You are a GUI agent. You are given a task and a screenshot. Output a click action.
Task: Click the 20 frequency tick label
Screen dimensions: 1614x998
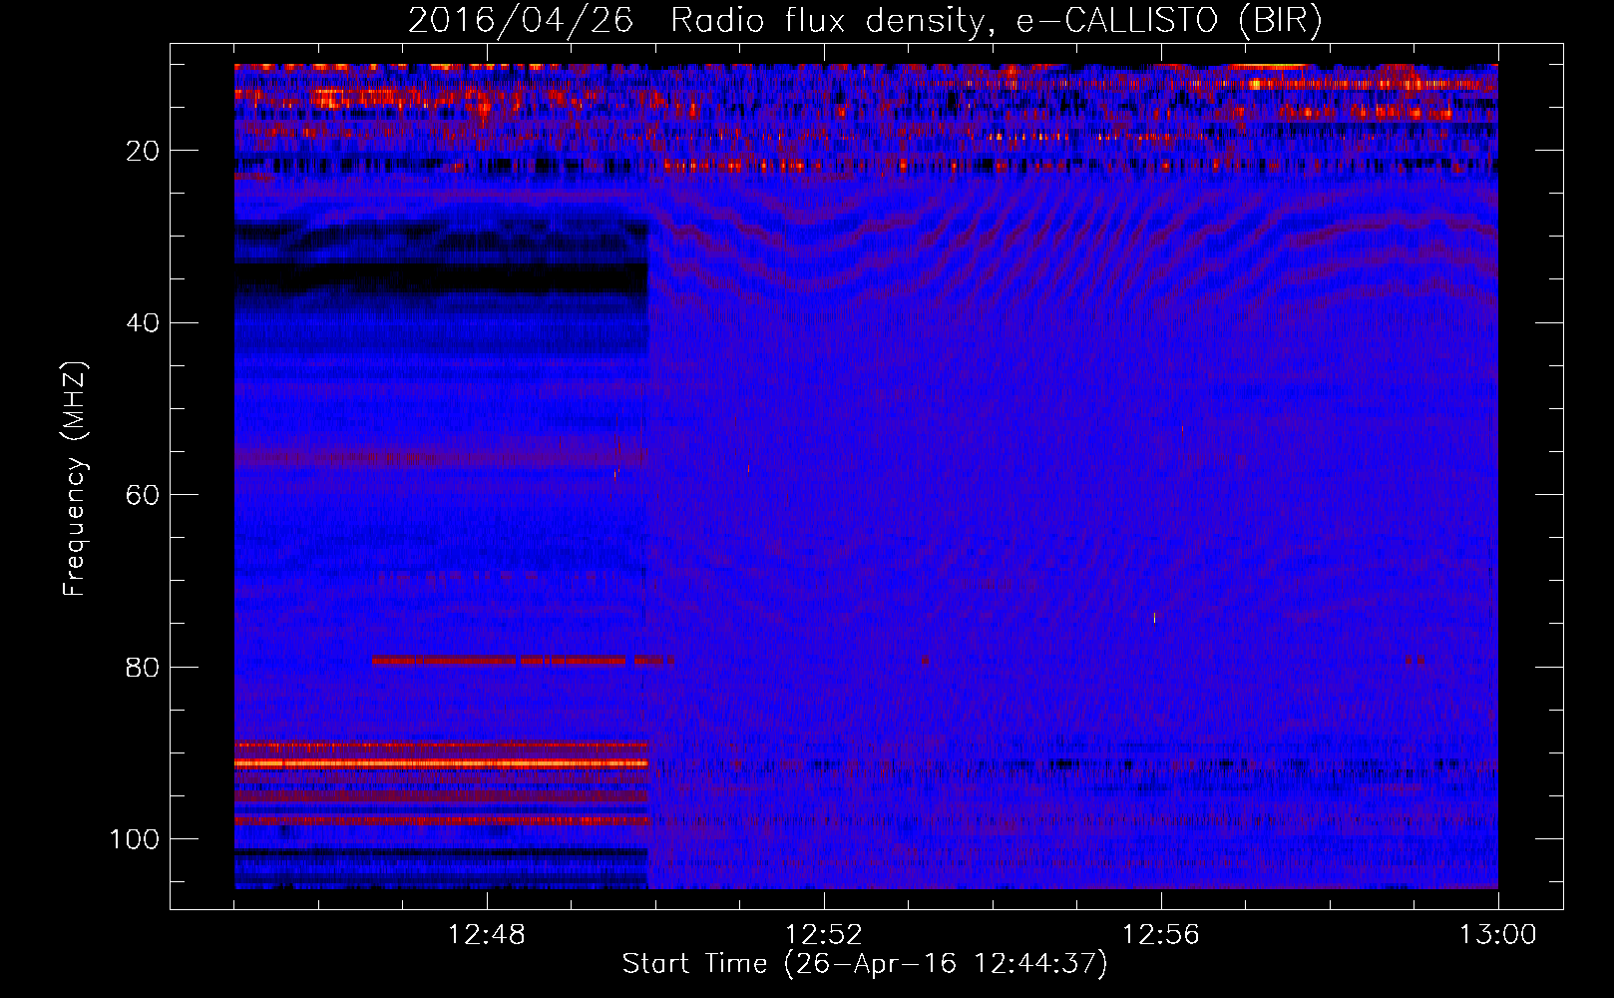tap(144, 151)
